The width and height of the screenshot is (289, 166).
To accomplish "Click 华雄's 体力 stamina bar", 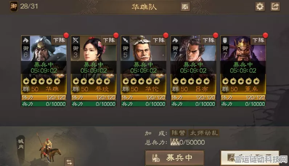I will pyautogui.click(x=44, y=97).
